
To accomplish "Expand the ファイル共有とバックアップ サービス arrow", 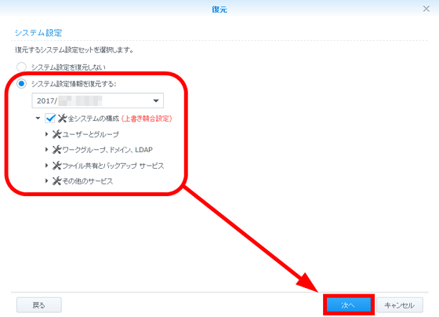I will [x=46, y=166].
